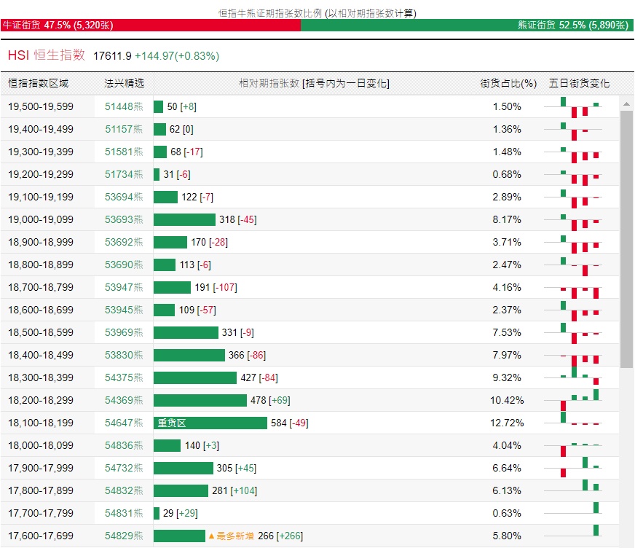
Task: Click the value 29 [+29]
Action: coord(180,513)
